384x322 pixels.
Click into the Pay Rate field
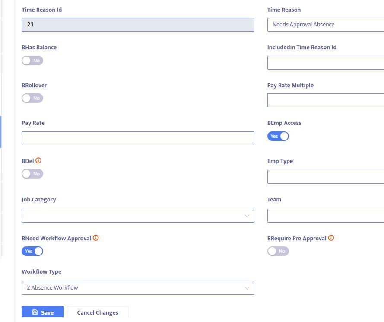click(x=138, y=138)
